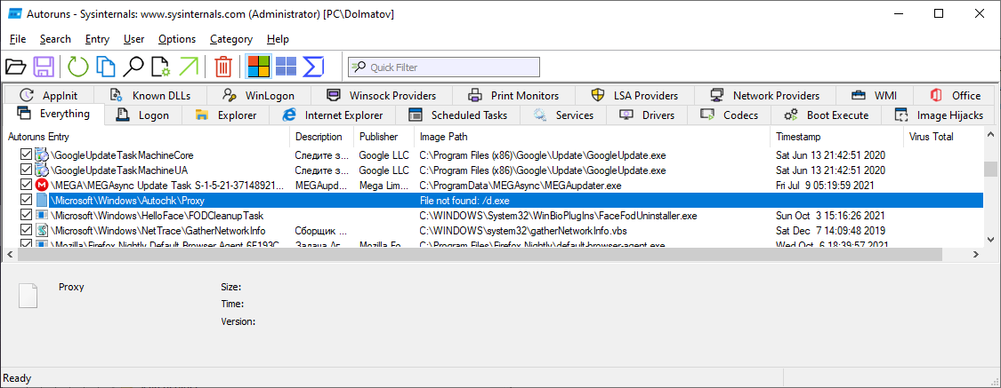Click the blue sigma VirusTotal icon
This screenshot has width=1001, height=388.
point(314,67)
